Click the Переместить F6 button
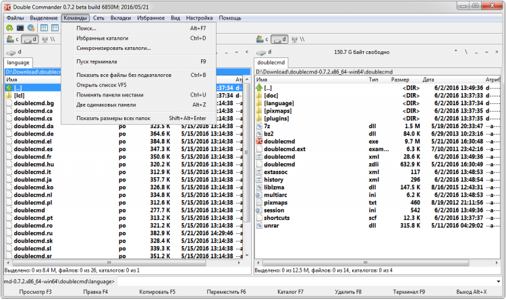Screen dimensions: 506x300 pyautogui.click(x=226, y=292)
